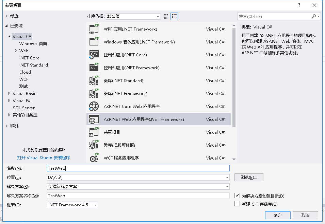Viewport: 325px width, 224px height.
Task: Select SQL Server category
Action: pos(24,108)
